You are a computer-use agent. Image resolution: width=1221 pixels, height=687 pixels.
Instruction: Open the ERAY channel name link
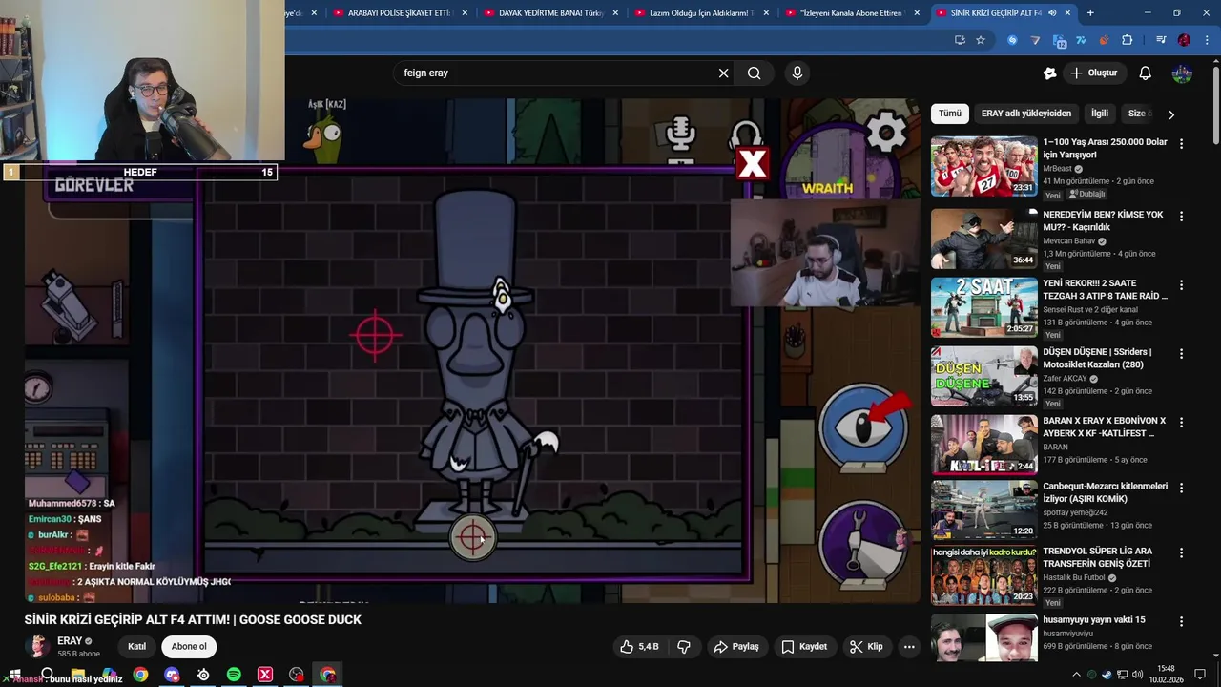(70, 641)
